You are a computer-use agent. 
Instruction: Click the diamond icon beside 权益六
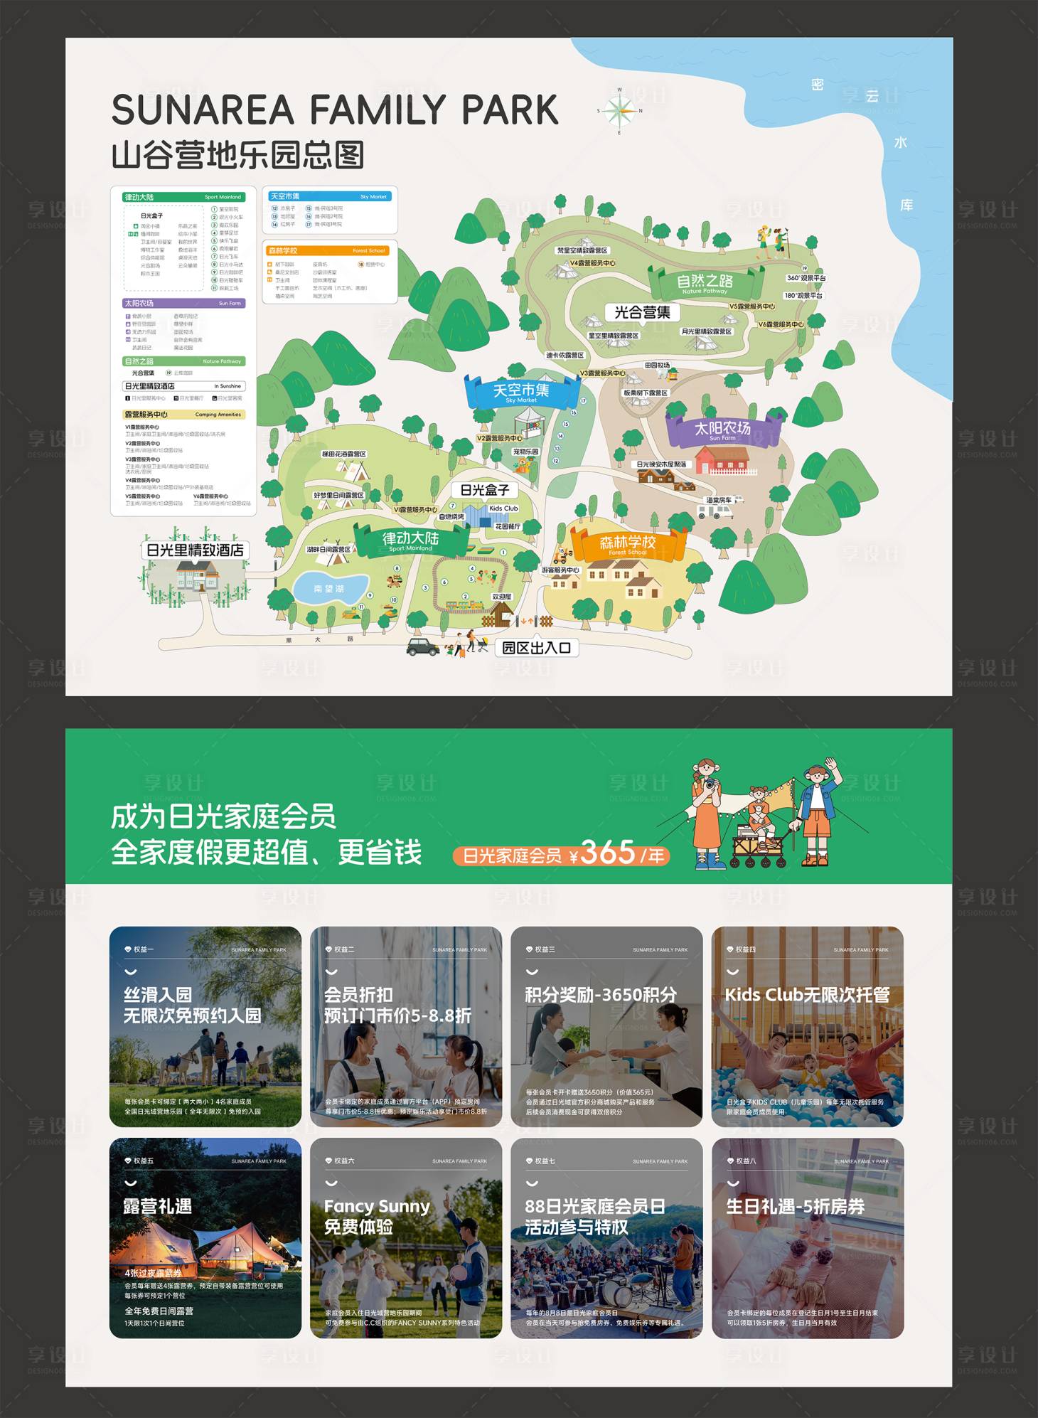328,1161
